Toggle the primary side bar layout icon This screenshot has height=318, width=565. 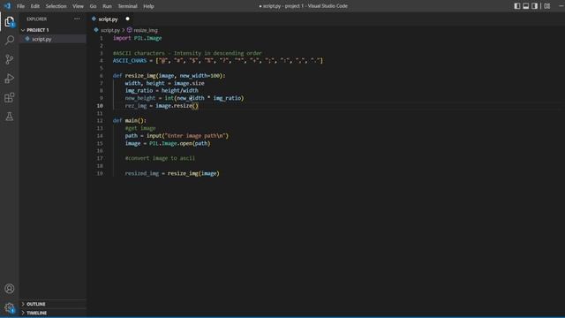click(x=517, y=6)
